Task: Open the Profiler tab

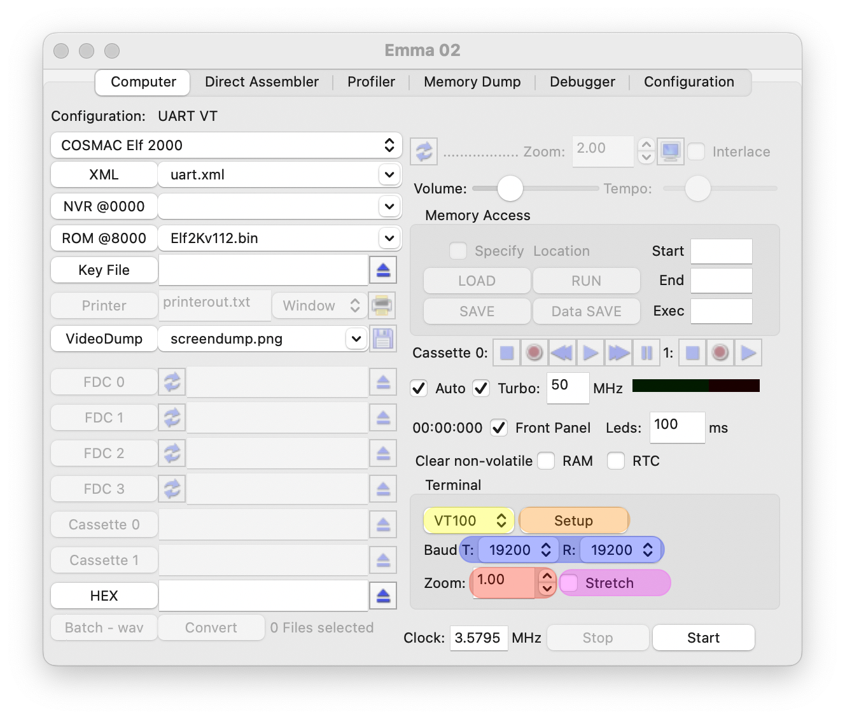Action: pos(371,81)
